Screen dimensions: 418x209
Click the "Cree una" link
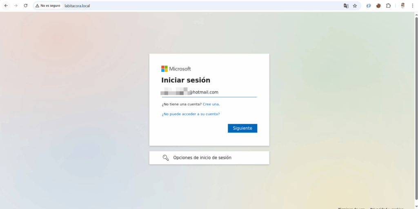(211, 104)
